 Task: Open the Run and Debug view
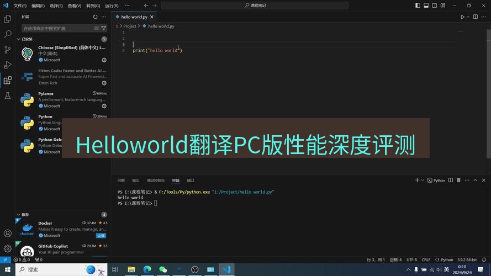(8, 65)
